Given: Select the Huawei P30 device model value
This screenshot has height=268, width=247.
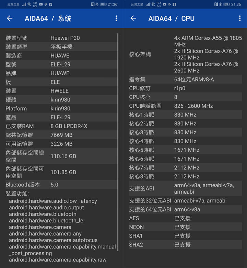Looking at the screenshot, I should coord(65,38).
